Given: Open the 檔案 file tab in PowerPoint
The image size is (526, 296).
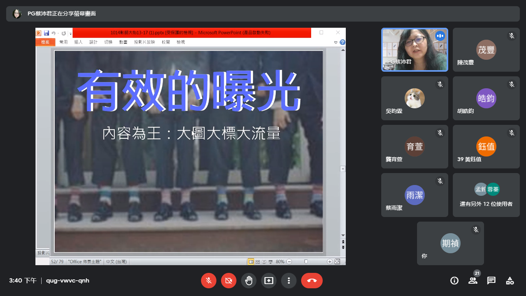Looking at the screenshot, I should 45,42.
